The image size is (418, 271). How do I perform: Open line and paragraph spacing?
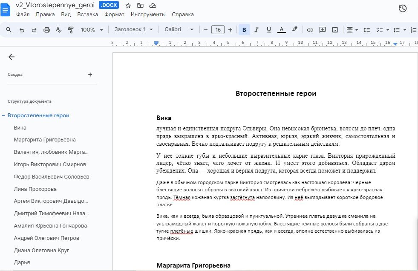(366, 30)
